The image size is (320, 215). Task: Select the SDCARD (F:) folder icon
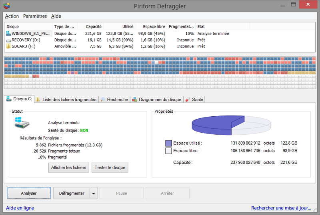click(8, 46)
